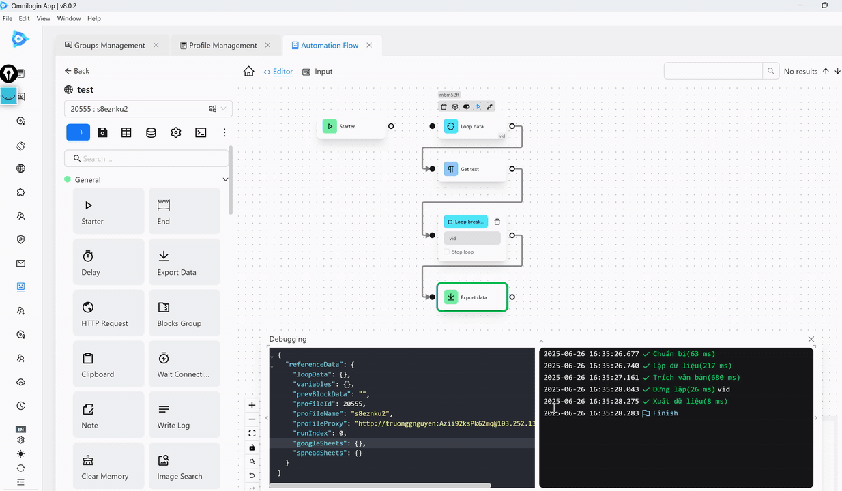
Task: Enable the Stop loop checkbox
Action: [x=447, y=252]
